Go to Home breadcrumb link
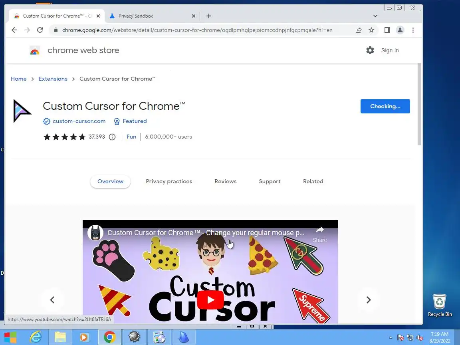Screen dimensions: 460x345 point(18,79)
